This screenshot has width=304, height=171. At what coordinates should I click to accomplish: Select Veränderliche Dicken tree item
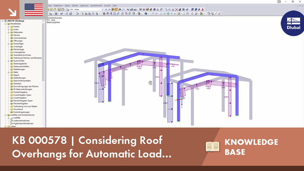[x=22, y=55]
